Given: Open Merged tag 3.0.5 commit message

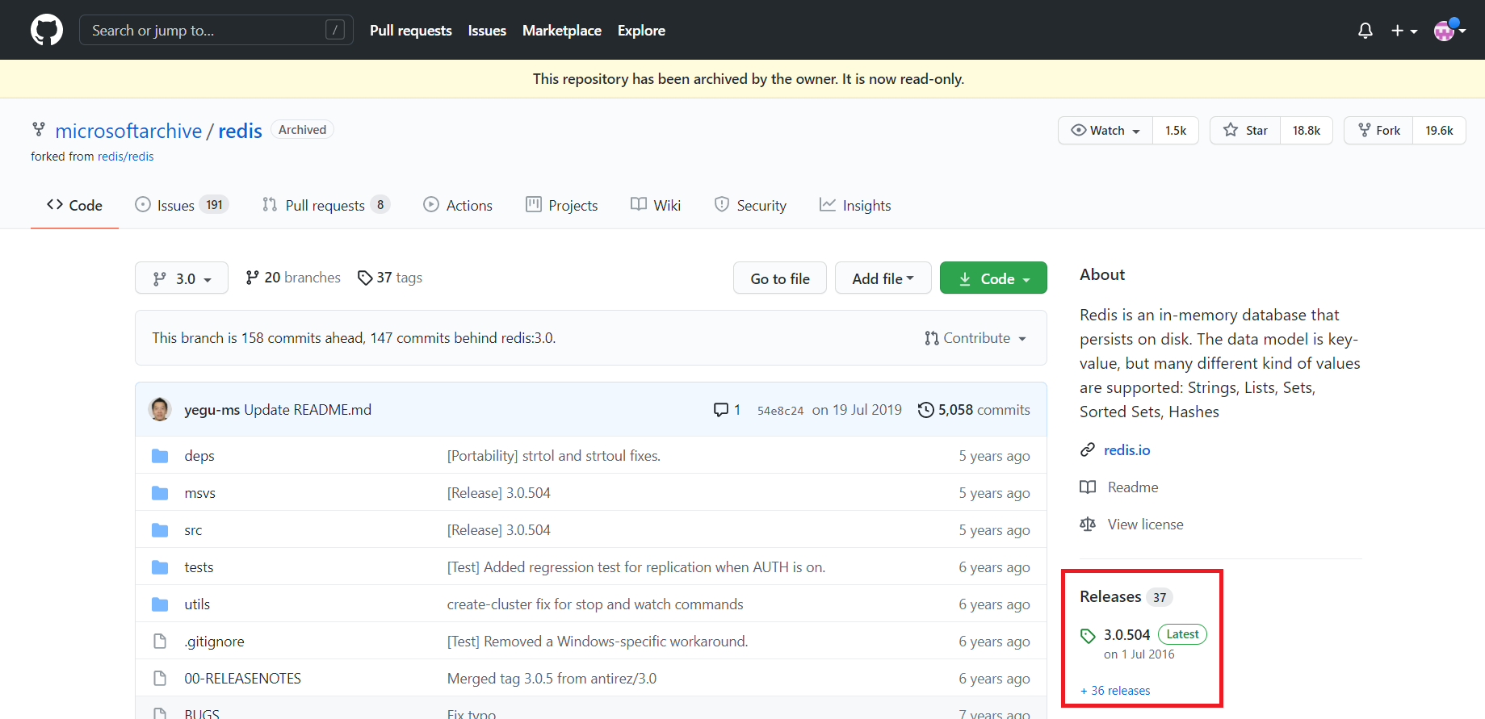Looking at the screenshot, I should (x=552, y=679).
